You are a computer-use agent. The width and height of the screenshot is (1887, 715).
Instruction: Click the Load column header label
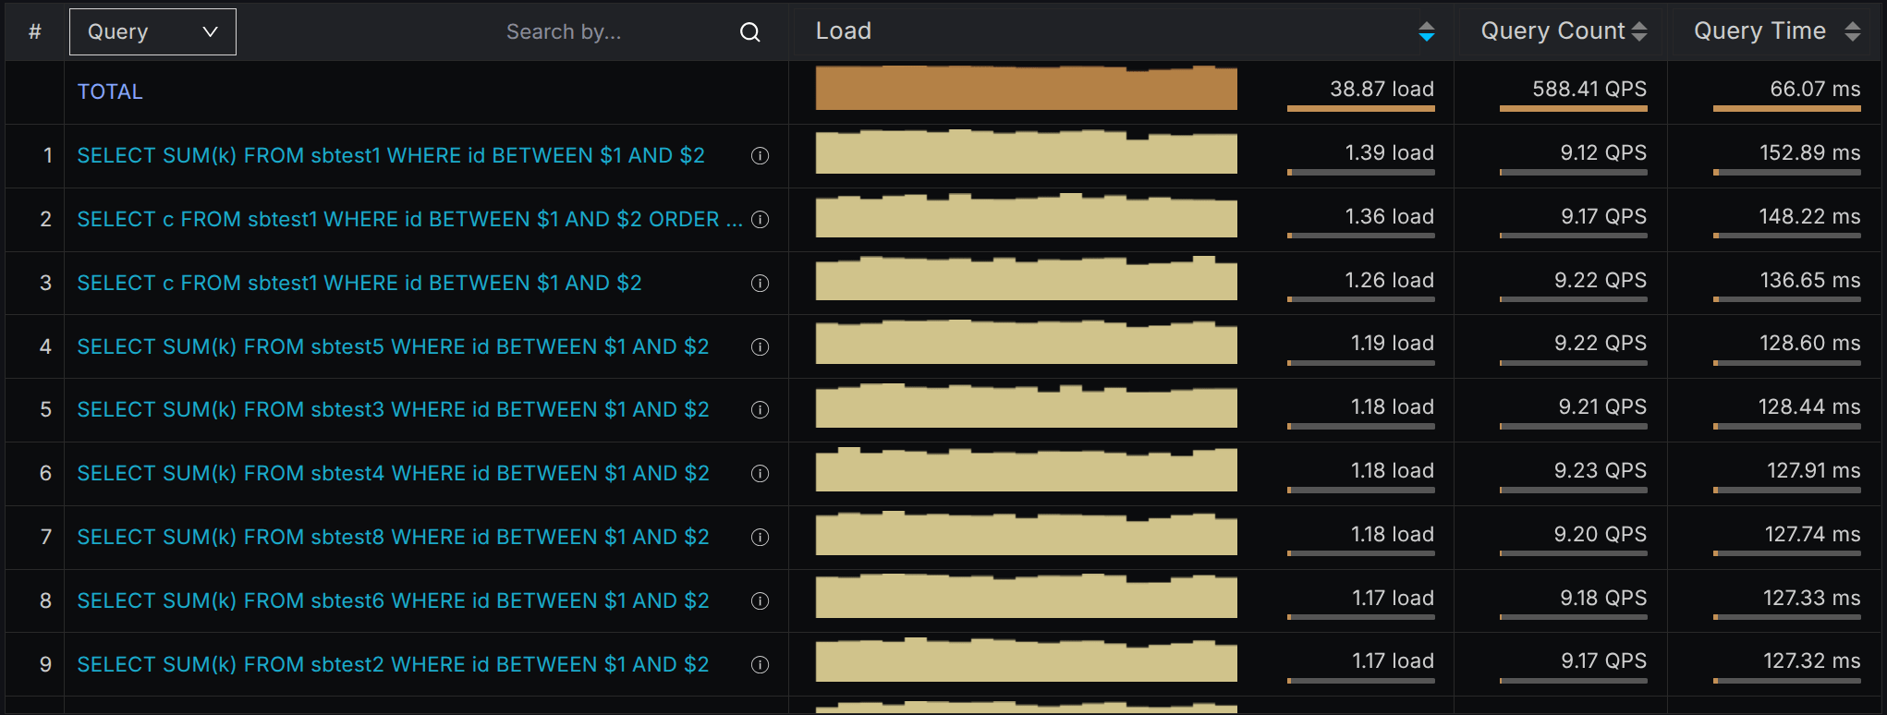click(843, 31)
